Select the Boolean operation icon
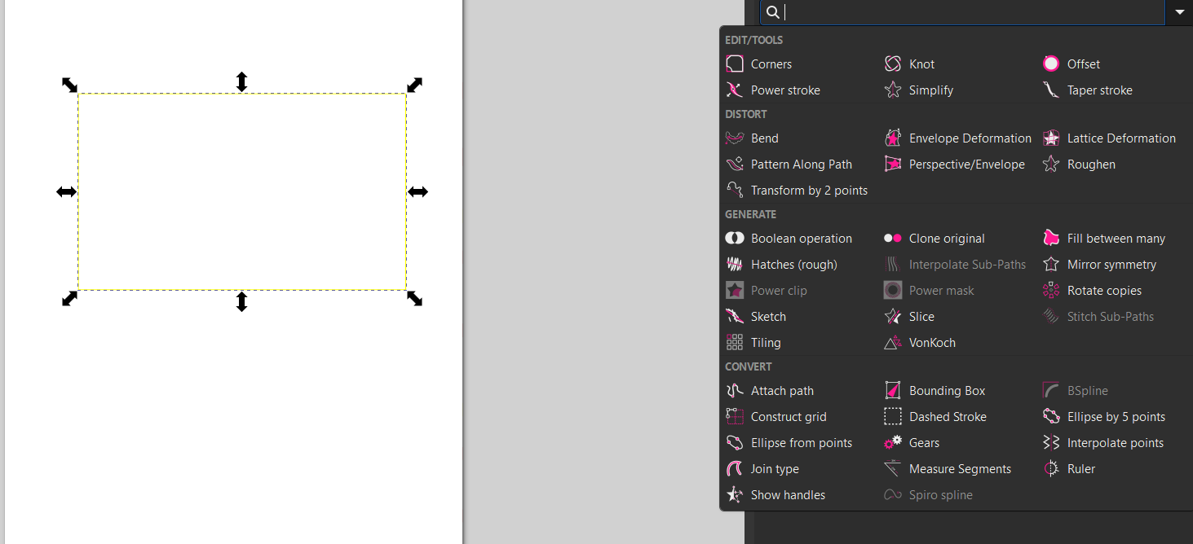The width and height of the screenshot is (1193, 544). (x=735, y=239)
